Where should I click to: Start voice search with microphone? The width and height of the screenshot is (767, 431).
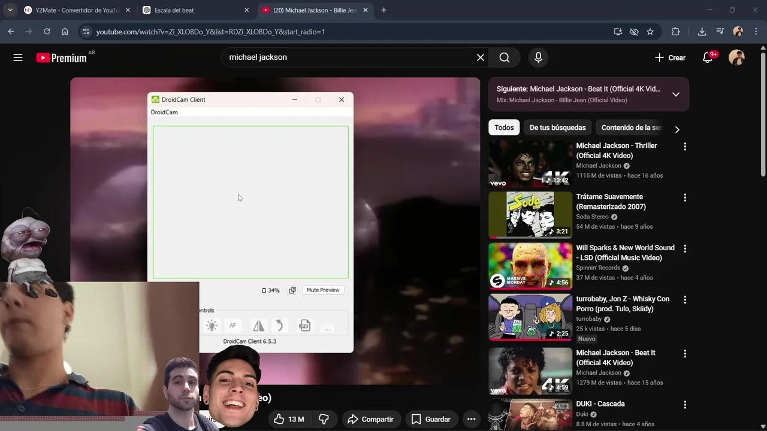pos(538,57)
